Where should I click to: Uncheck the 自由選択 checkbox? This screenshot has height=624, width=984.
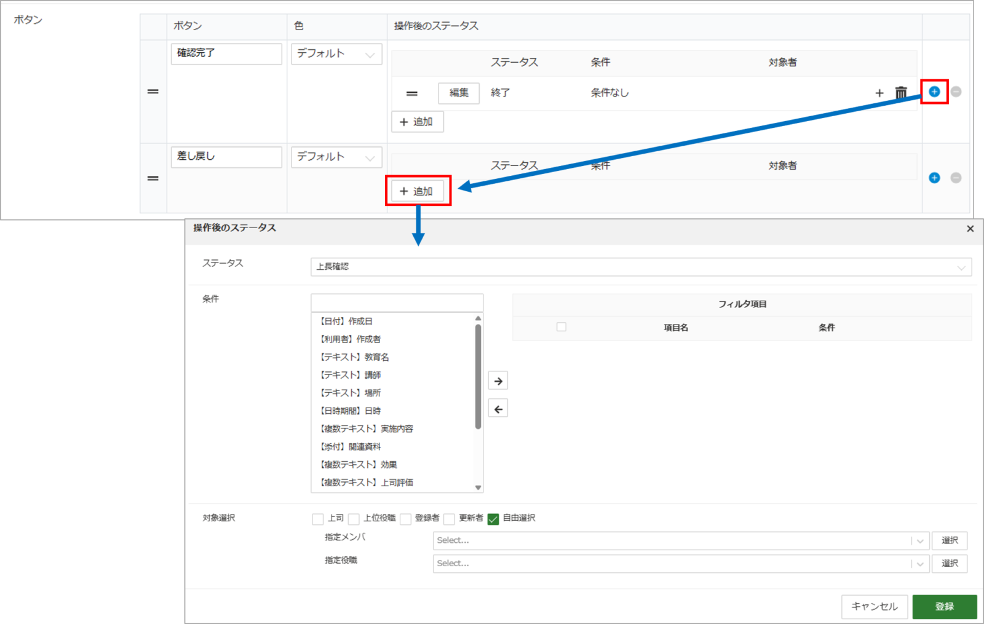pyautogui.click(x=493, y=519)
